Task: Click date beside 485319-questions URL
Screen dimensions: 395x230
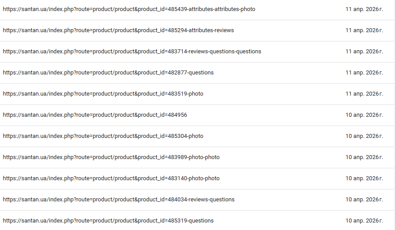Action: (x=364, y=221)
